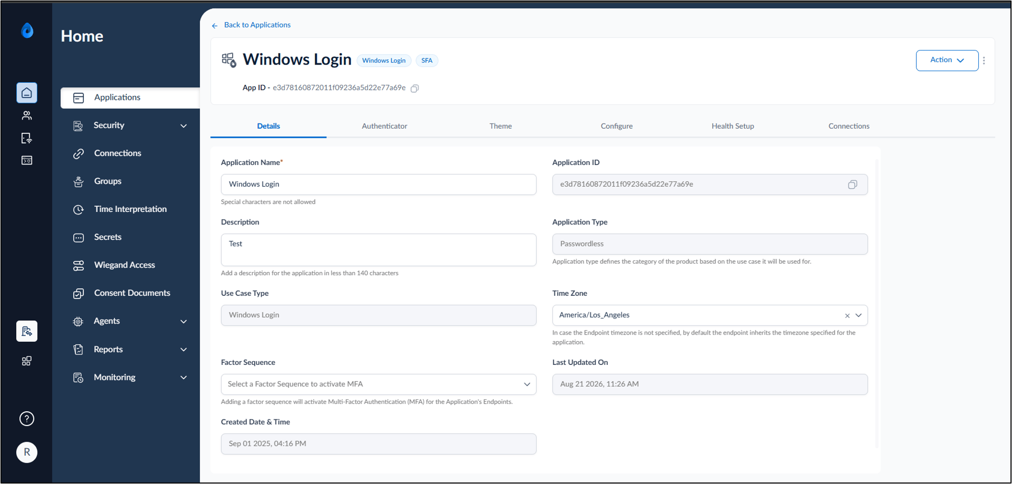
Task: Click the Created Date & Time field
Action: (378, 444)
